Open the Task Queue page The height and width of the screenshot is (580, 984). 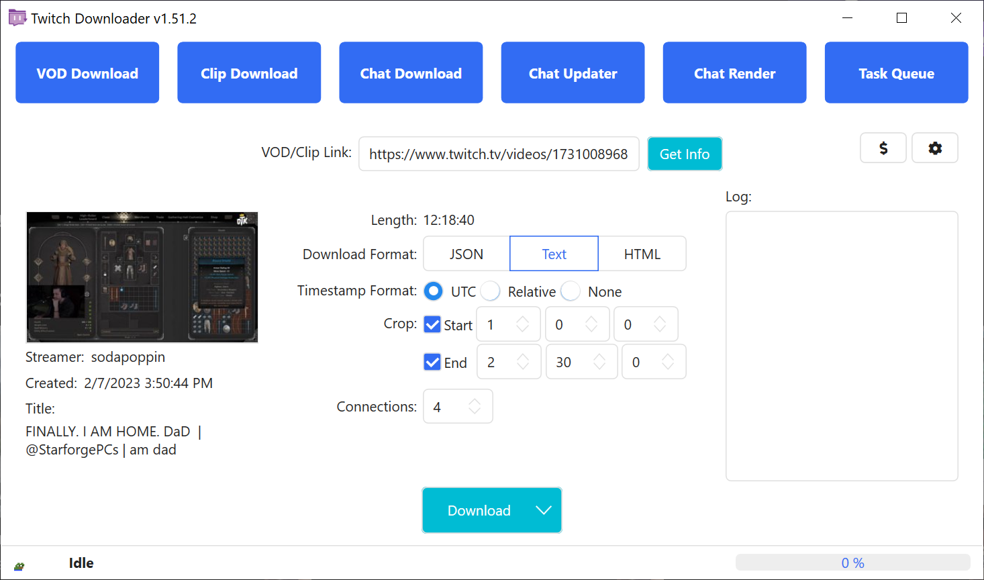pyautogui.click(x=896, y=72)
